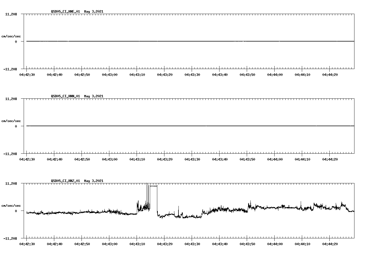Click the 04:44:20 tick label on HNN axis
The width and height of the screenshot is (374, 254).
point(331,159)
